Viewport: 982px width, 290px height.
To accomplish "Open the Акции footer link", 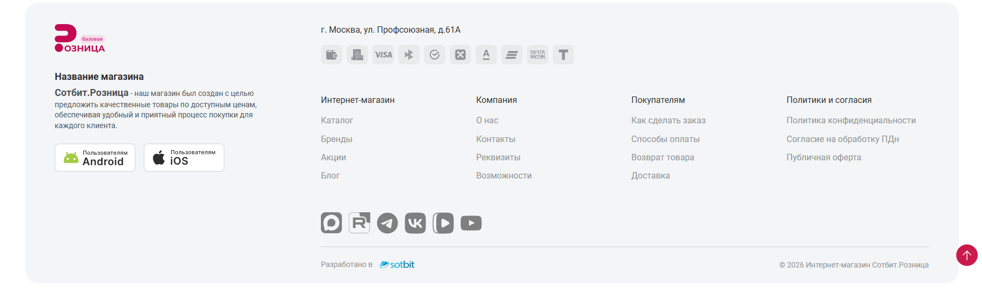I will (333, 157).
